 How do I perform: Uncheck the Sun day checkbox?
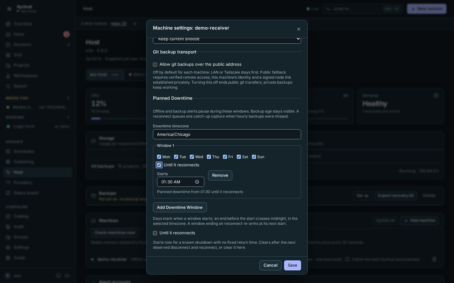pyautogui.click(x=254, y=157)
